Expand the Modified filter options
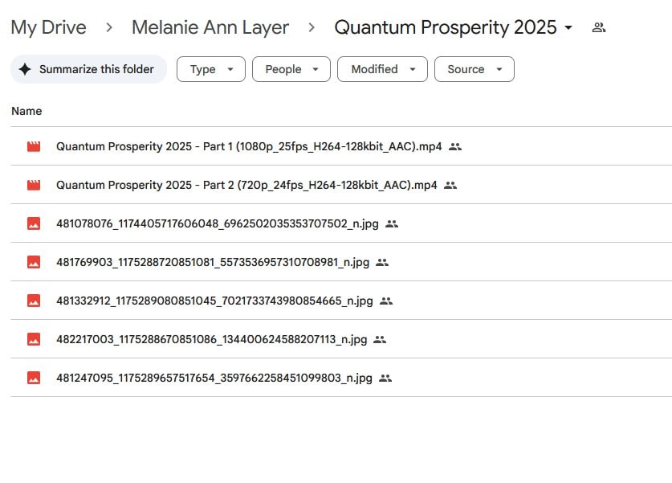Image resolution: width=672 pixels, height=483 pixels. click(x=382, y=69)
